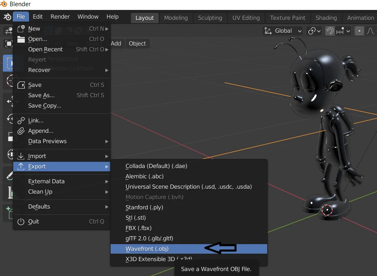Click the Export upload arrow icon
This screenshot has width=377, height=276.
click(x=21, y=166)
